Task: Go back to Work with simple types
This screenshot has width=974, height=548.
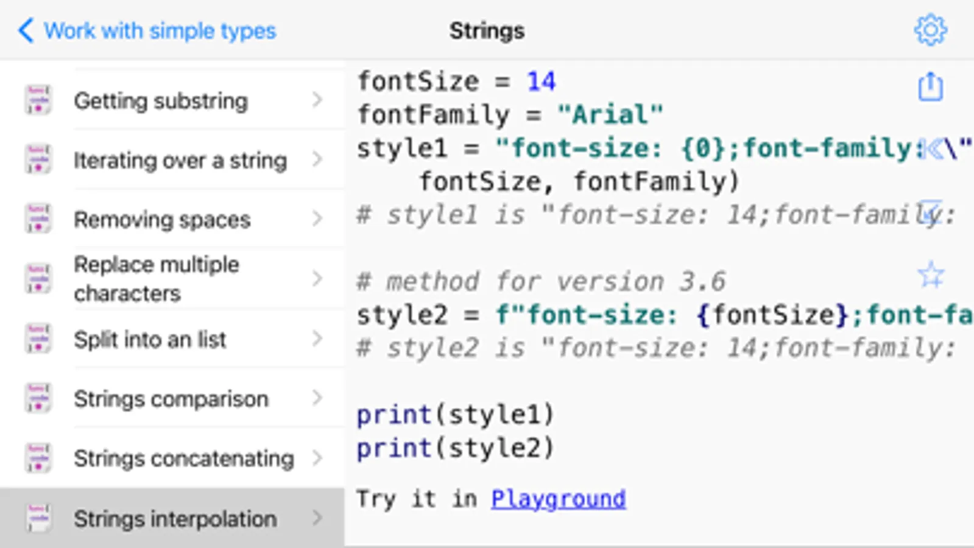Action: point(160,30)
